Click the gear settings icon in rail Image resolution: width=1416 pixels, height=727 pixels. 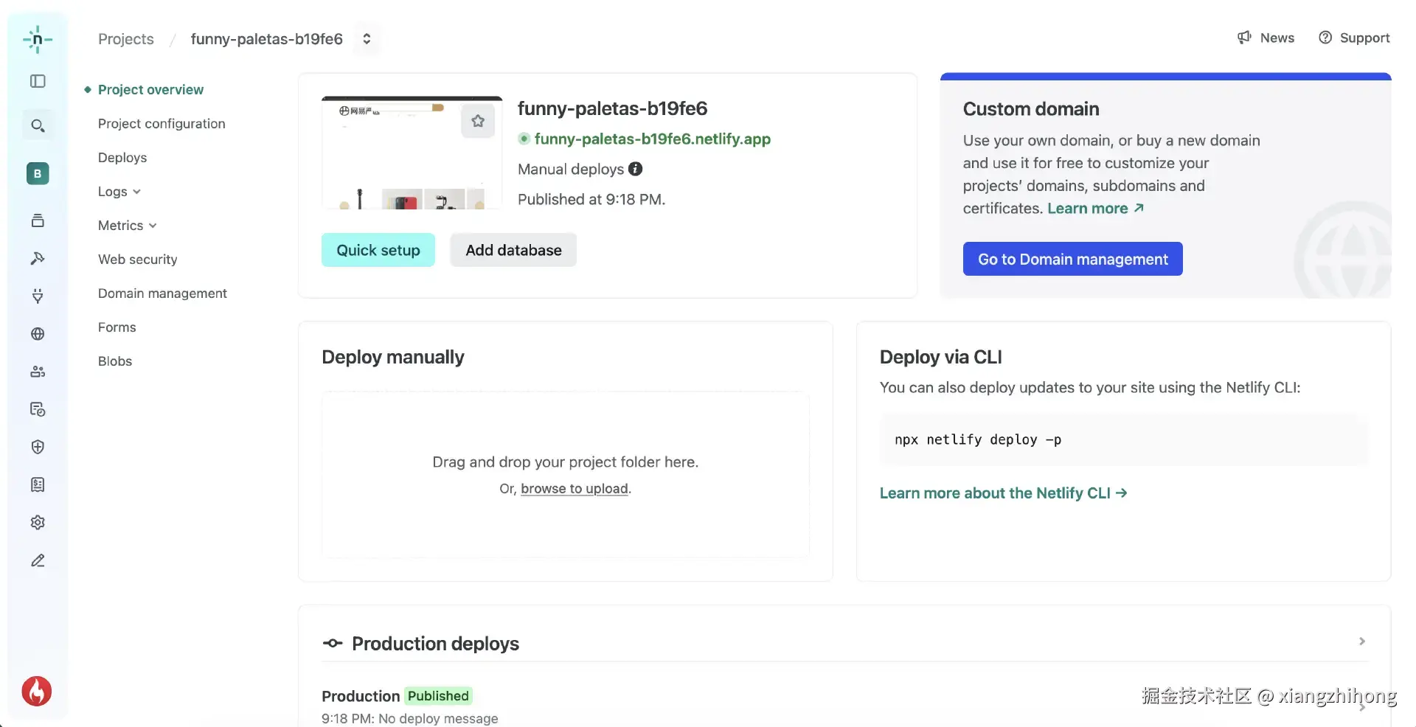38,523
